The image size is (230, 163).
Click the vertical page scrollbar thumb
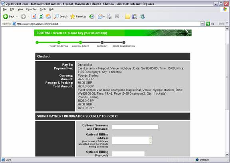tap(227, 76)
